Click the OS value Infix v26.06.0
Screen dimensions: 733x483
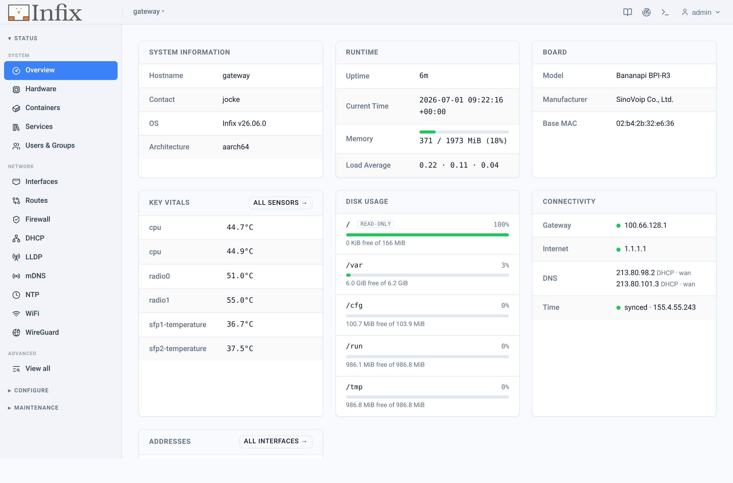tap(244, 123)
